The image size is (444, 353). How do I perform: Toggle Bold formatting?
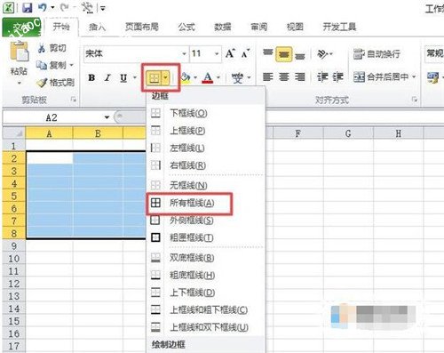tap(91, 77)
